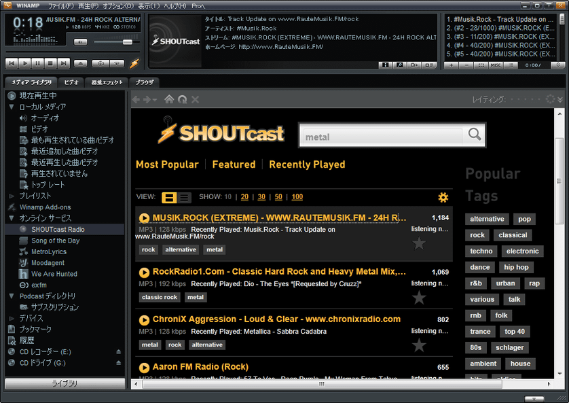The image size is (569, 403).
Task: Eject the CD レコーダー (E:) drive
Action: 118,352
